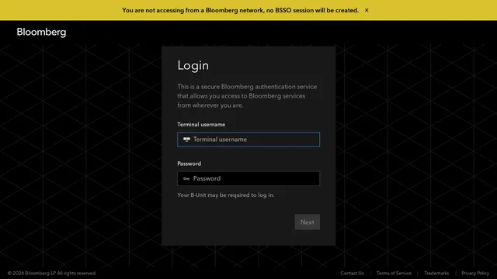
Task: Click the banner message about Bloomberg network
Action: (240, 10)
